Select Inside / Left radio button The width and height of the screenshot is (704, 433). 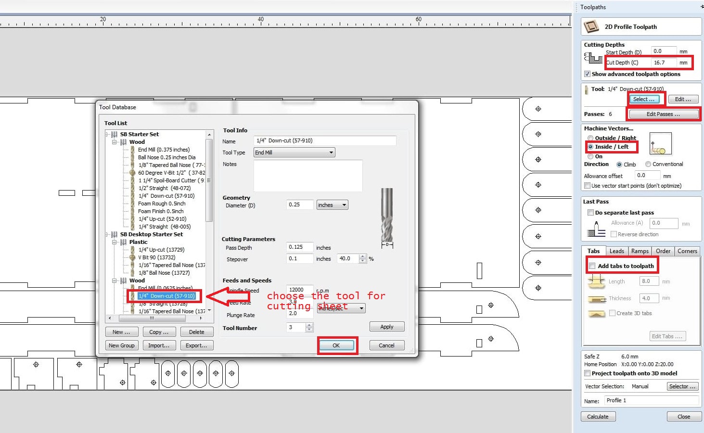590,147
